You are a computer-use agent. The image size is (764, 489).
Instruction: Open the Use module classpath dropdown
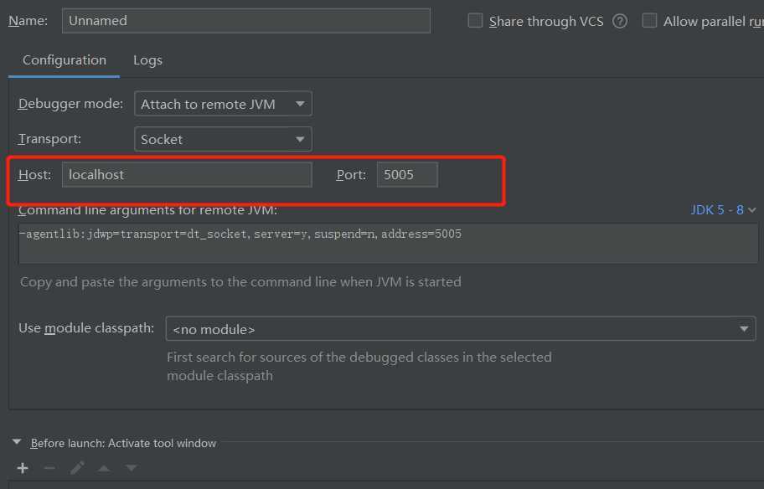click(461, 329)
